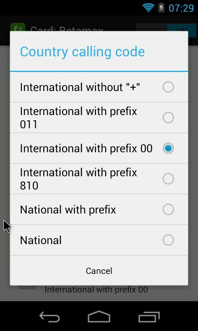The width and height of the screenshot is (198, 331).
Task: Select the International without "+" radio button
Action: [x=168, y=87]
